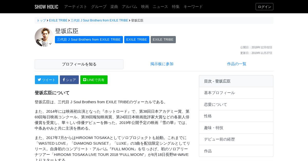Share via the Facebook シェア button
The width and height of the screenshot is (308, 161).
pyautogui.click(x=69, y=80)
